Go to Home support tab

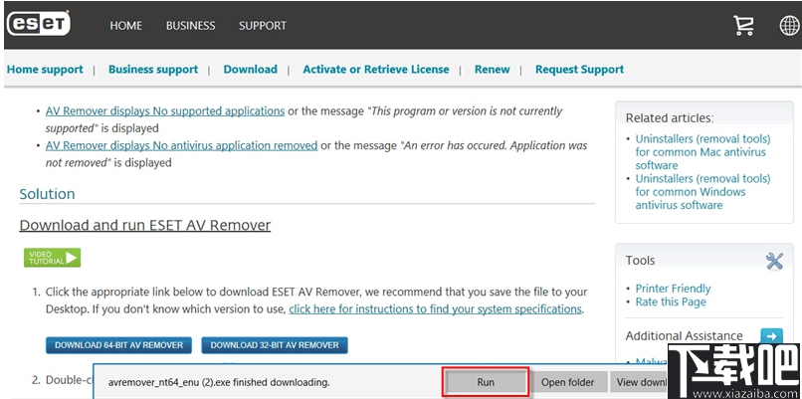pos(45,70)
